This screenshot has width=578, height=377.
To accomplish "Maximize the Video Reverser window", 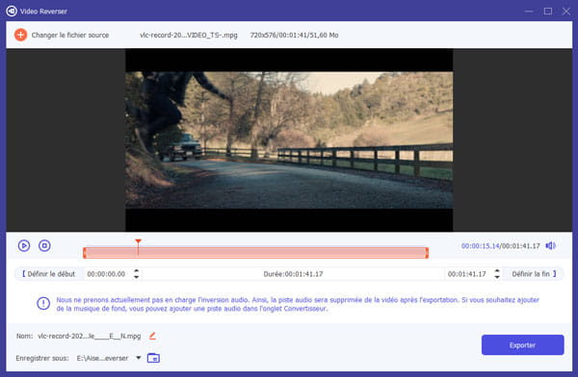I will pyautogui.click(x=548, y=11).
